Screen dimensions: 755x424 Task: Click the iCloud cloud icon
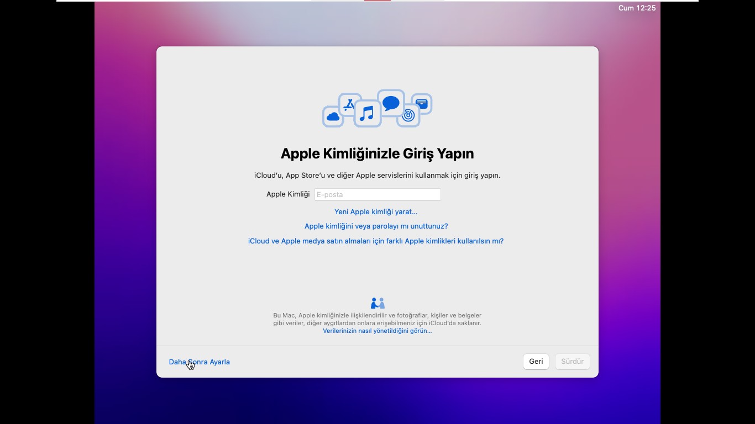(x=333, y=116)
